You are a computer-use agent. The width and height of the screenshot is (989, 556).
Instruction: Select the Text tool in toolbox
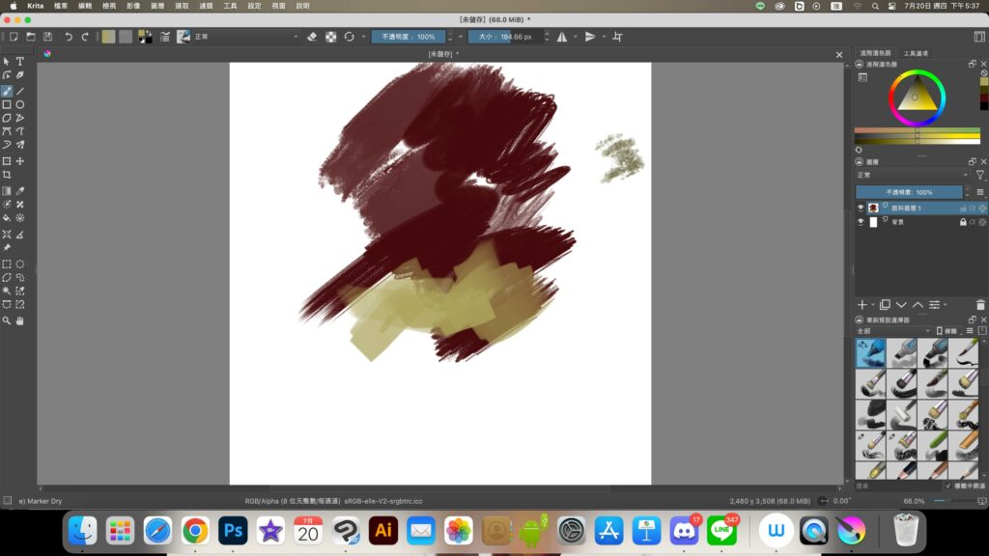tap(20, 62)
